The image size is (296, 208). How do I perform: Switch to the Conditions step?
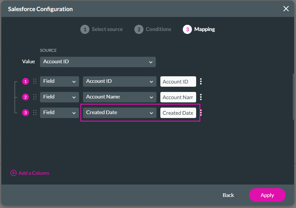pos(153,29)
